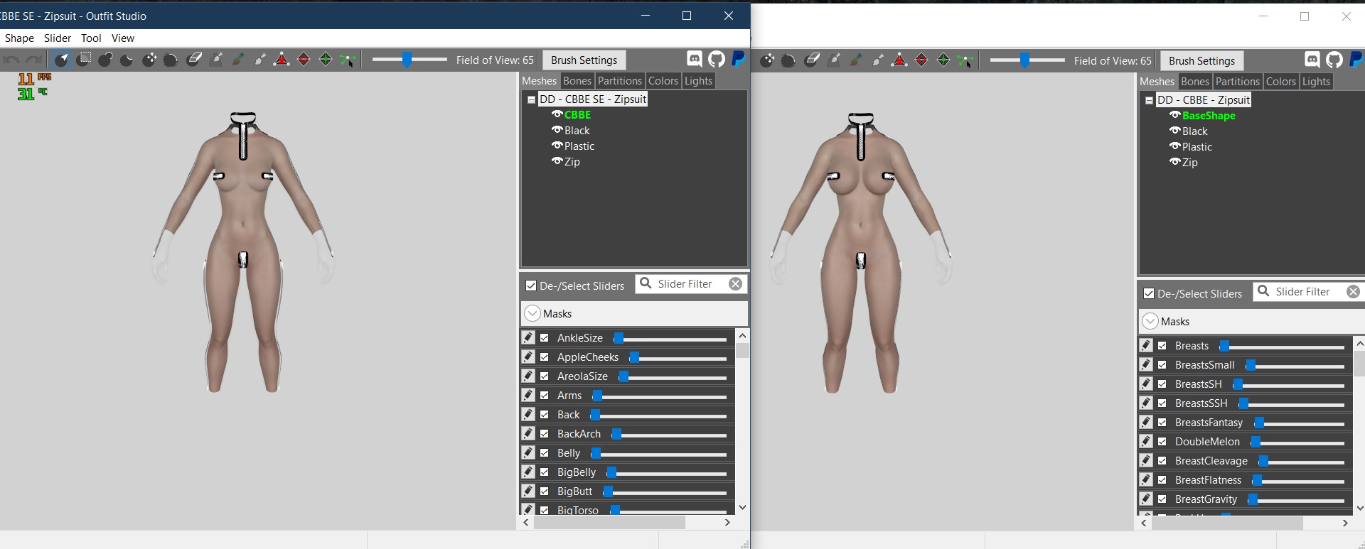Select the Inflate brush in CBBE SE window

pyautogui.click(x=106, y=60)
